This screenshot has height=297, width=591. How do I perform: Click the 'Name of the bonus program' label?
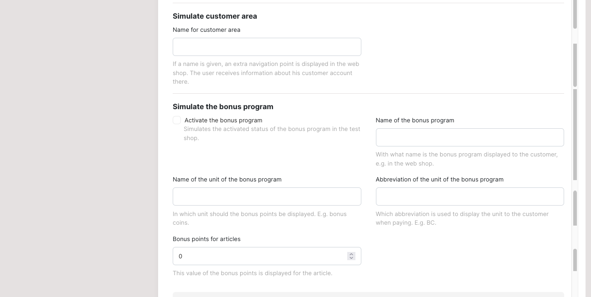point(415,121)
